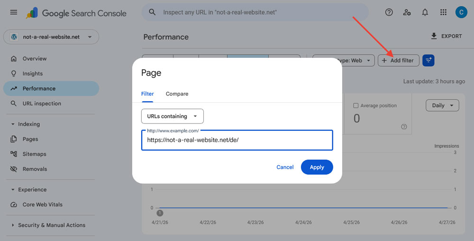The height and width of the screenshot is (241, 474).
Task: Click the Google Search Console logo
Action: pyautogui.click(x=76, y=13)
